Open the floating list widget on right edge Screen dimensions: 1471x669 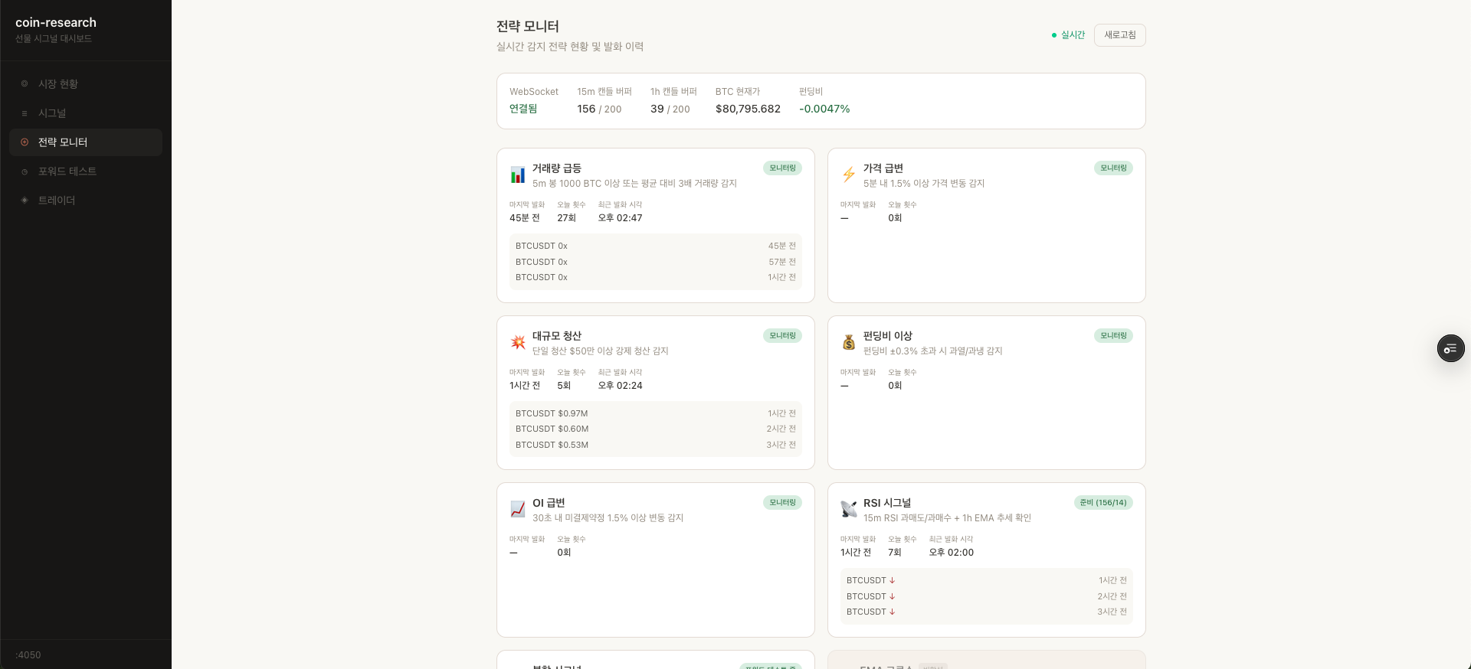point(1450,349)
